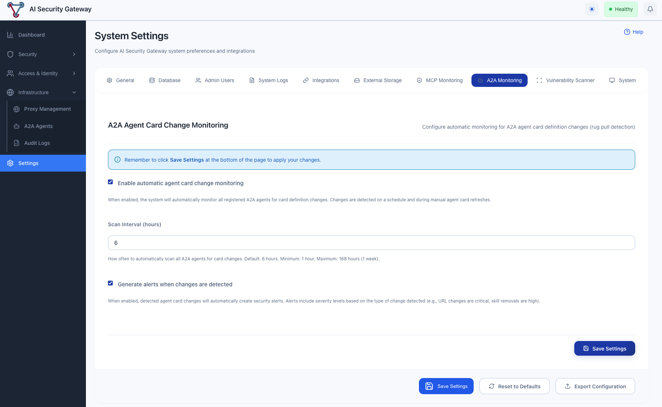The image size is (662, 407).
Task: Uncheck Generate alerts when changes are detected
Action: (x=111, y=283)
